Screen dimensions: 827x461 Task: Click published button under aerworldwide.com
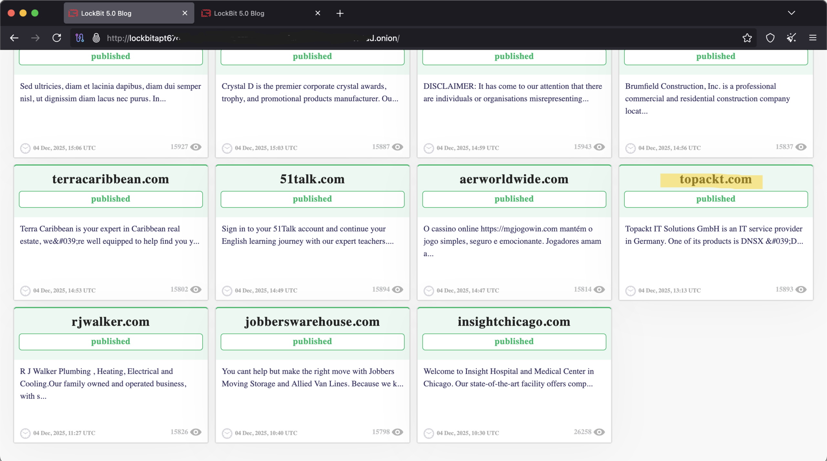pos(514,199)
